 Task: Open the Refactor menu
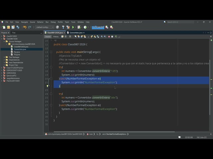pyautogui.click(x=40, y=22)
